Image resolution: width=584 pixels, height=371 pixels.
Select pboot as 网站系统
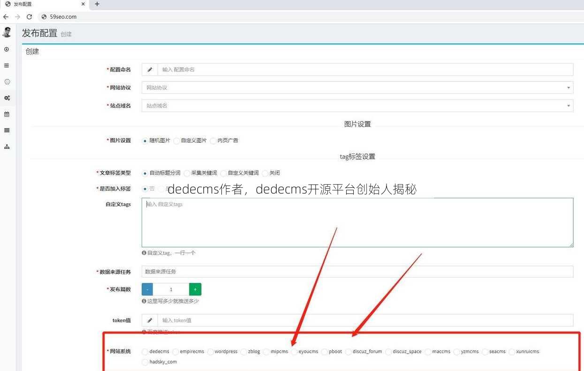point(325,352)
